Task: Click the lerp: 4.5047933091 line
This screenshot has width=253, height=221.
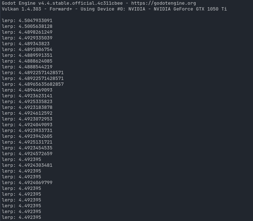Action: 27,21
